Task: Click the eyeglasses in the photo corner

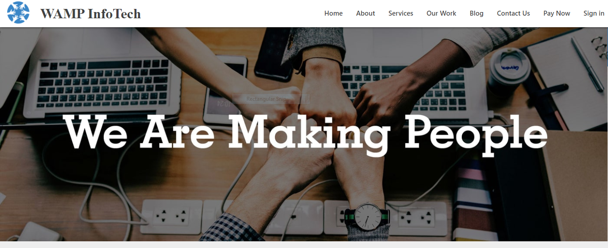Action: click(x=599, y=48)
